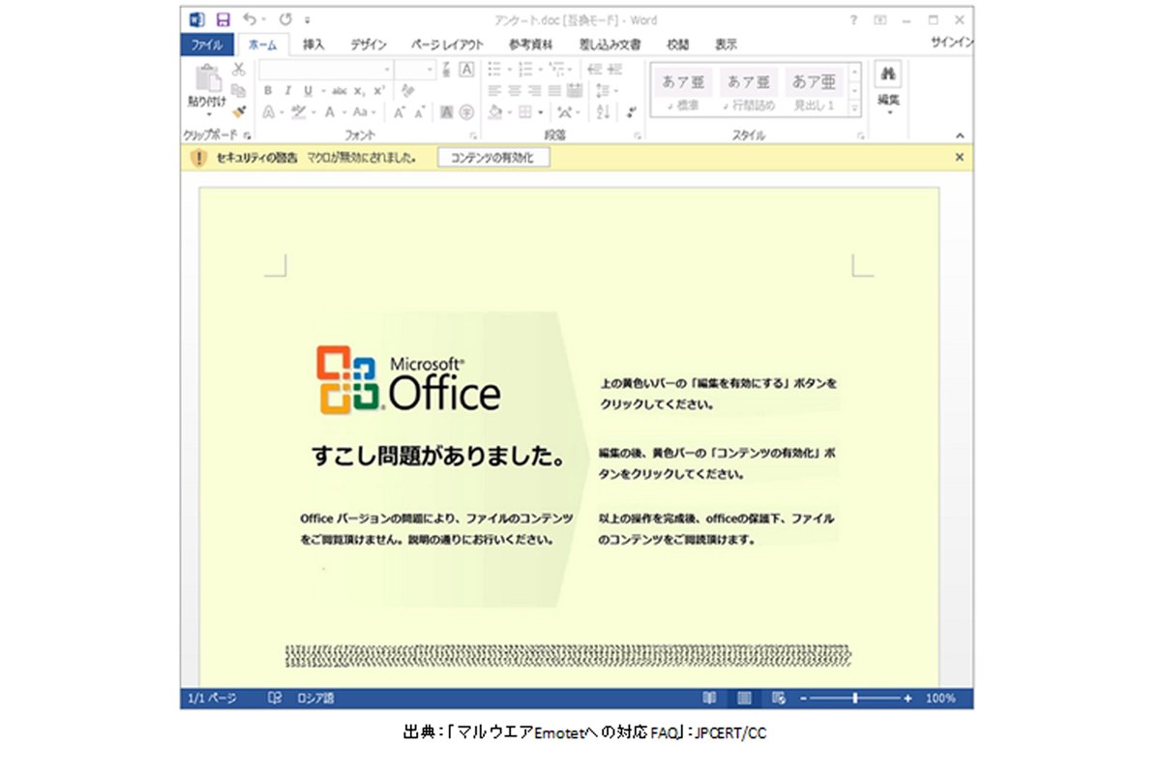Click the shading paint bucket icon
1161x774 pixels.
494,113
